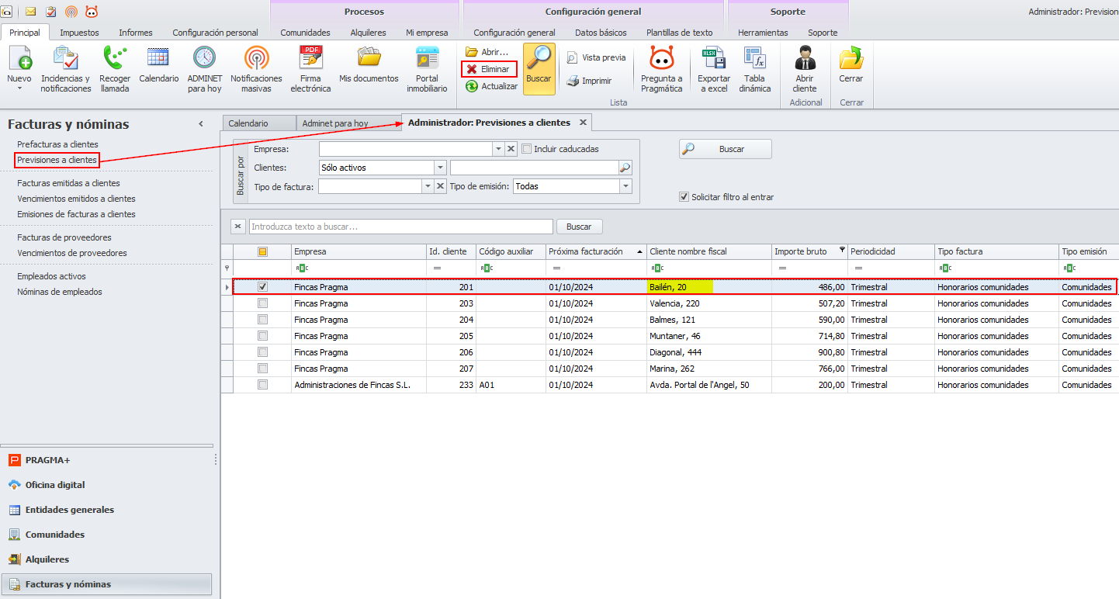
Task: Refresh the list with Actualizar
Action: click(x=491, y=86)
